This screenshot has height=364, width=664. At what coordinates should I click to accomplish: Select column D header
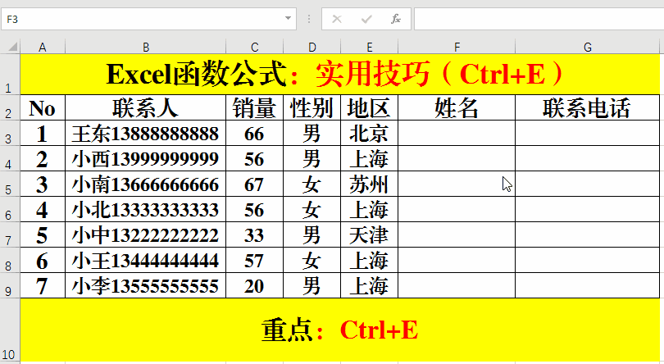click(x=312, y=47)
